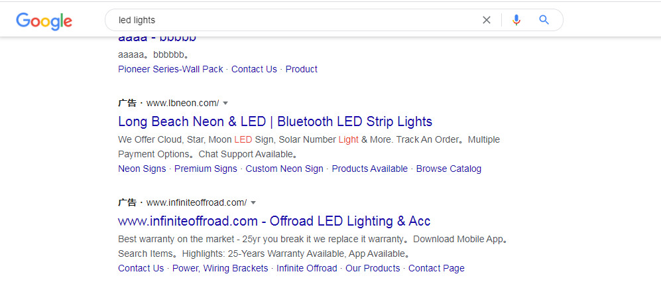Open the Offroad LED Lighting & Acc result

coord(274,221)
